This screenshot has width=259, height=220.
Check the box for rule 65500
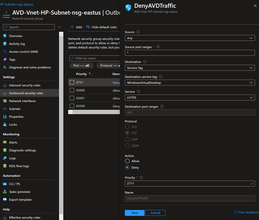[72, 106]
